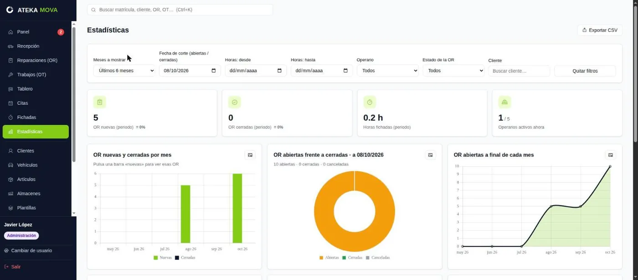
Task: Open calendar picker for Horas: hasta
Action: [x=345, y=70]
